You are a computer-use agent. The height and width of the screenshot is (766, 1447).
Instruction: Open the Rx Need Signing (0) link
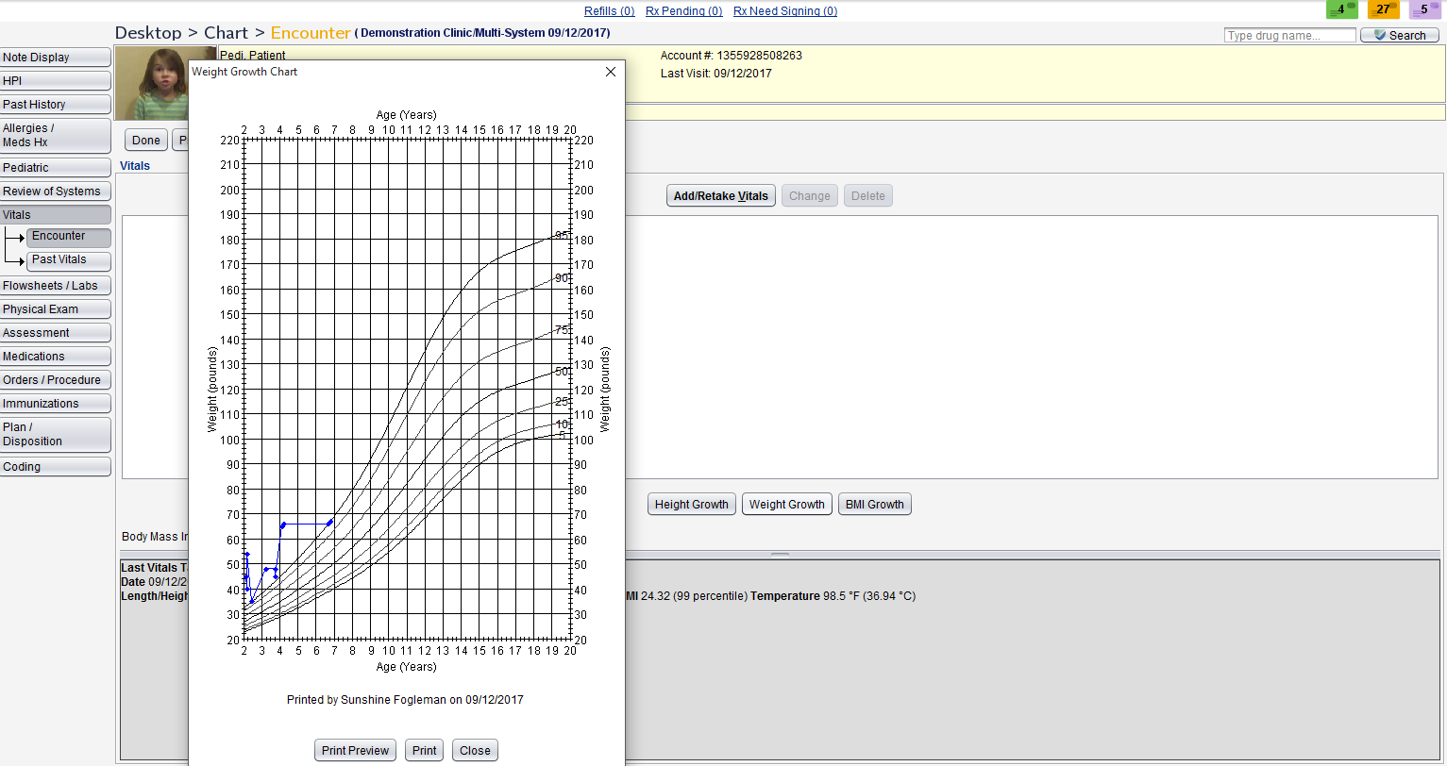(785, 11)
